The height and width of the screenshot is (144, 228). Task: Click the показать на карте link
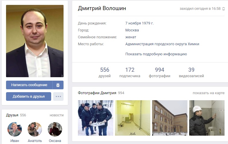click(208, 93)
